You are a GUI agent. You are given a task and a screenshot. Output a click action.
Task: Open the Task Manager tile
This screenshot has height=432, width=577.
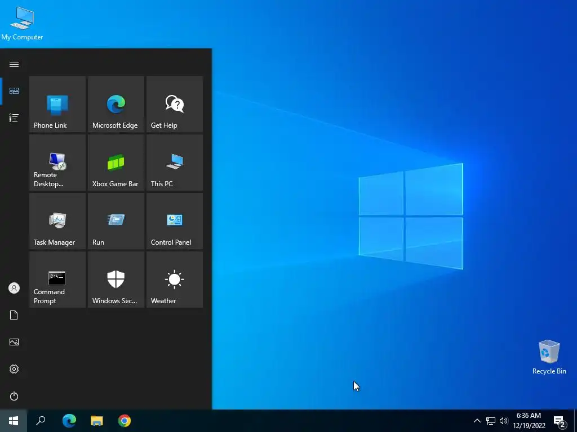[57, 220]
